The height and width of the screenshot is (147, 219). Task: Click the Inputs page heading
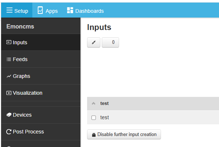(x=99, y=27)
